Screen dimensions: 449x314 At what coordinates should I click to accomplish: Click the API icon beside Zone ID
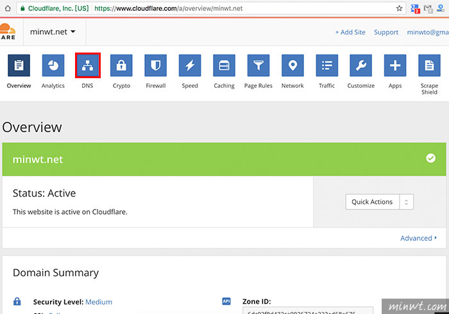[x=226, y=301]
